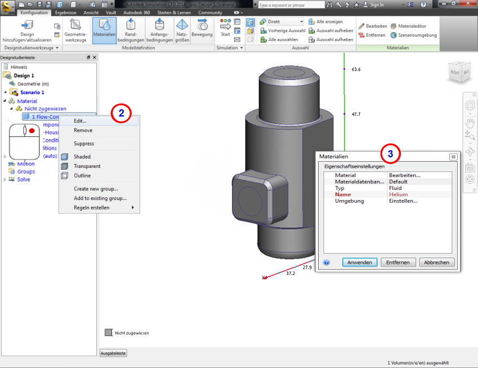
Task: Toggle the first volume selection mode button
Action: pos(251,23)
